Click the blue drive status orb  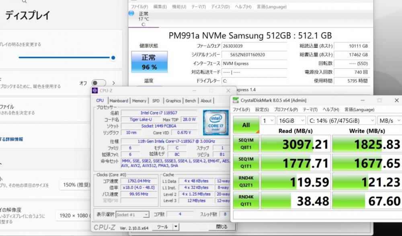pos(131,13)
